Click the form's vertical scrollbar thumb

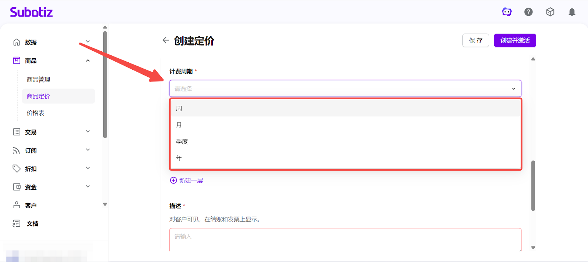click(x=533, y=186)
